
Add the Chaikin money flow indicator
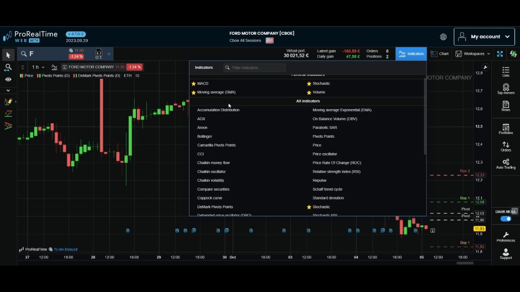[213, 163]
